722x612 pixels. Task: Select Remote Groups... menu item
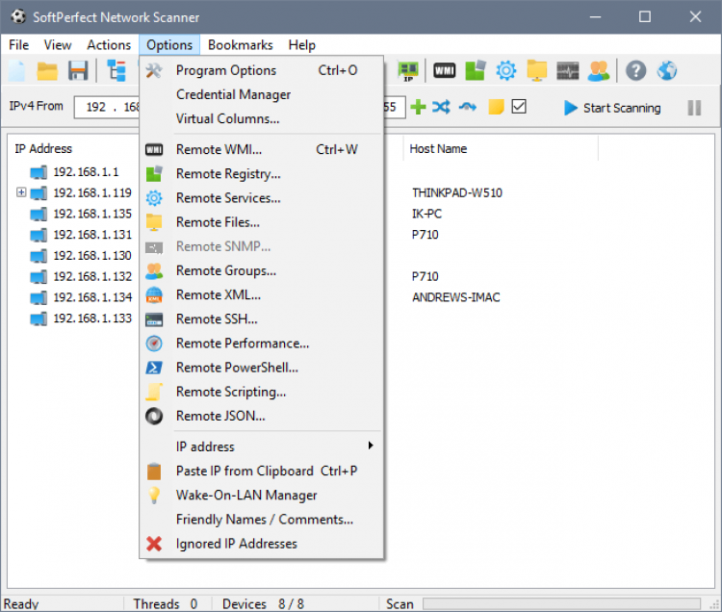coord(262,271)
